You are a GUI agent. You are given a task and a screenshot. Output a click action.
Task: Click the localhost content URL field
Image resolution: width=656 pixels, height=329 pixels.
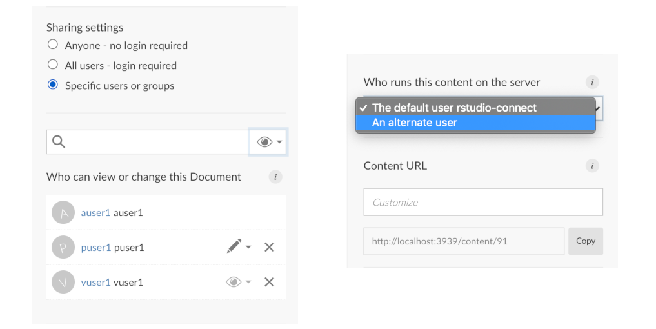464,241
